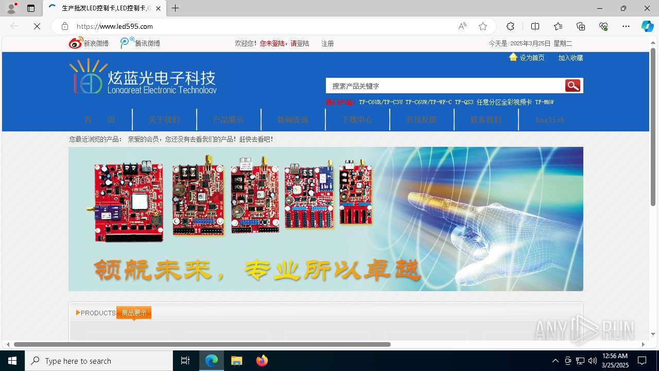Click the 加入收藏 link
The image size is (659, 371).
[x=571, y=58]
